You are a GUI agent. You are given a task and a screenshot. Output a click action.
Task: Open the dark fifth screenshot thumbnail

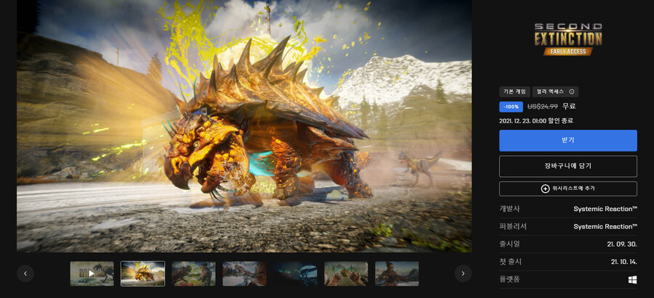point(295,273)
